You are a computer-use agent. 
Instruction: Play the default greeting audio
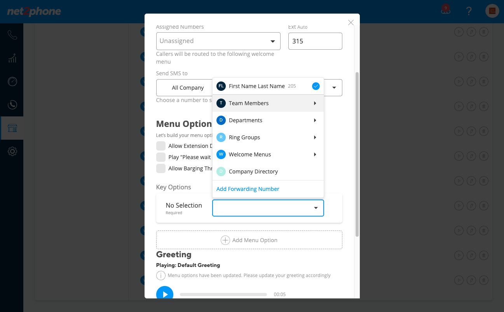pos(165,294)
